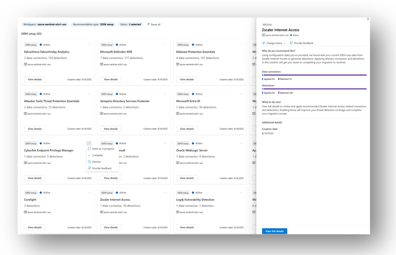This screenshot has height=255, width=396.
Task: Click the Reset all filter icon
Action: coord(148,25)
